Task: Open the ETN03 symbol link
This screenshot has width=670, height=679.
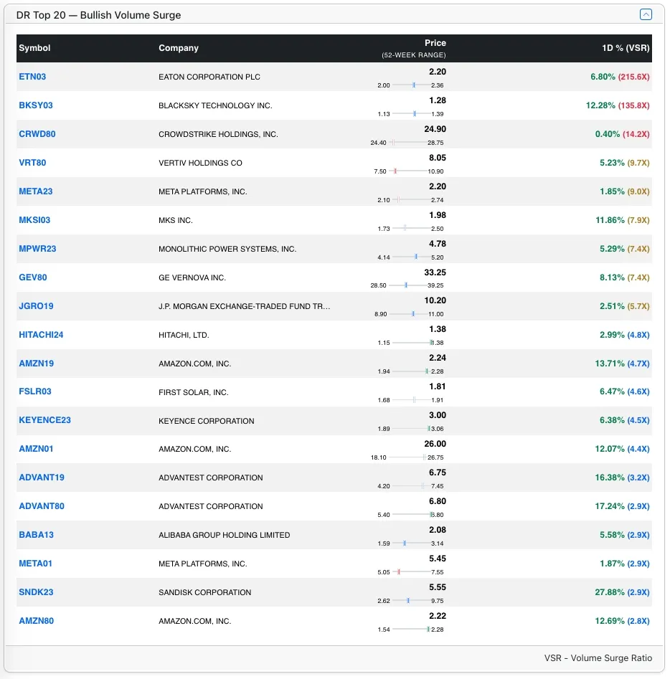Action: point(32,77)
